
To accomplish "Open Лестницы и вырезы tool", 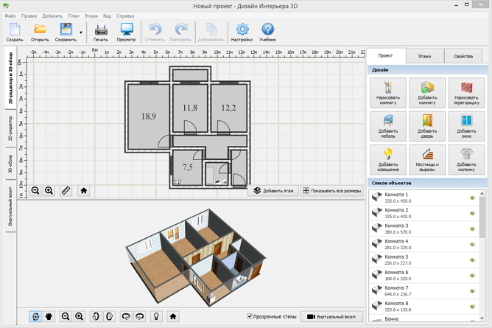I will point(427,158).
